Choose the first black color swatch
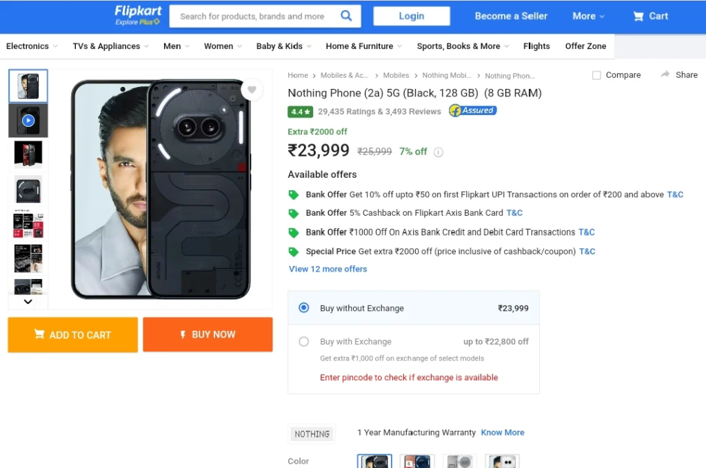This screenshot has width=706, height=468. [374, 461]
